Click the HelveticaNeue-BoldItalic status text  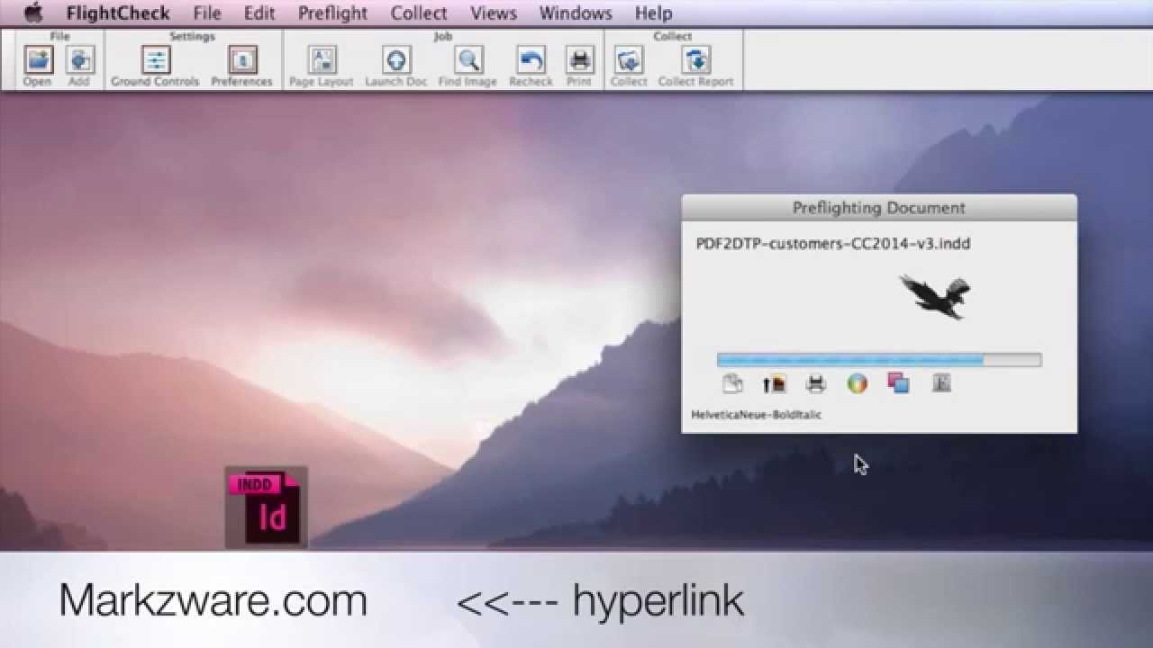click(757, 415)
